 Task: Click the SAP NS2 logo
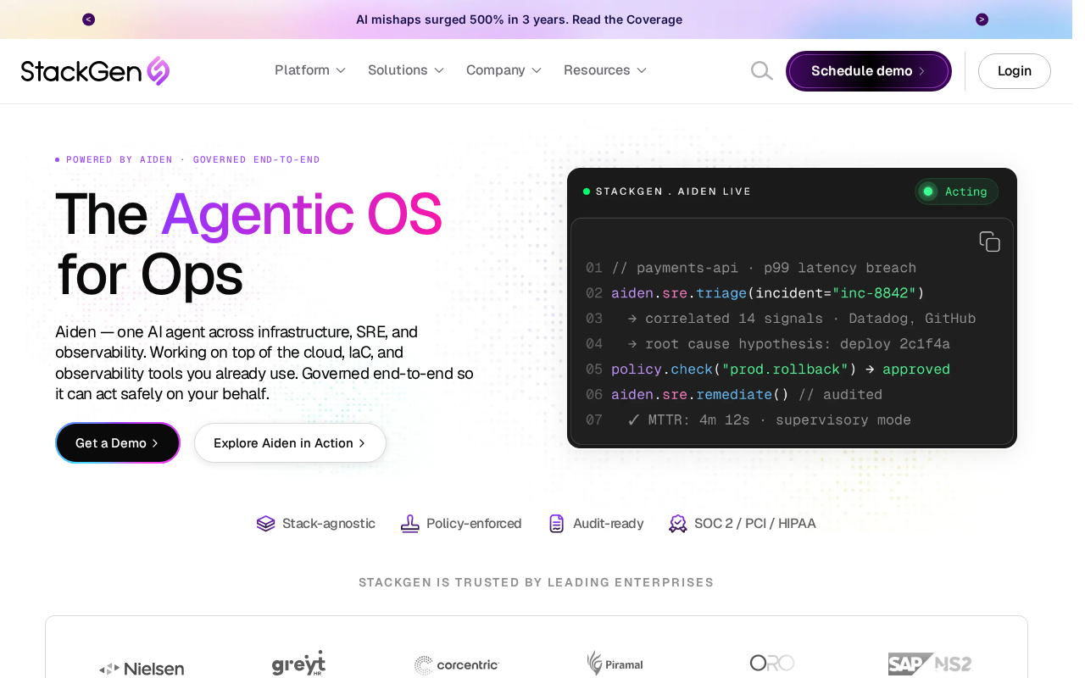[930, 664]
